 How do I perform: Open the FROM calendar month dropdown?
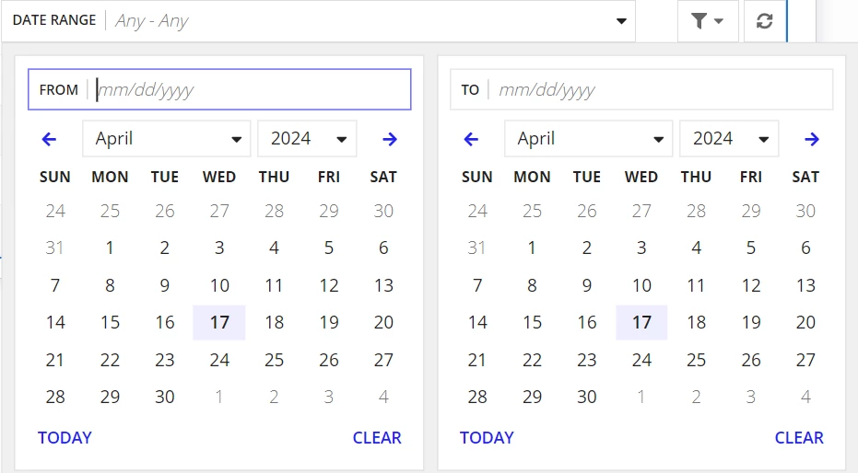click(166, 139)
